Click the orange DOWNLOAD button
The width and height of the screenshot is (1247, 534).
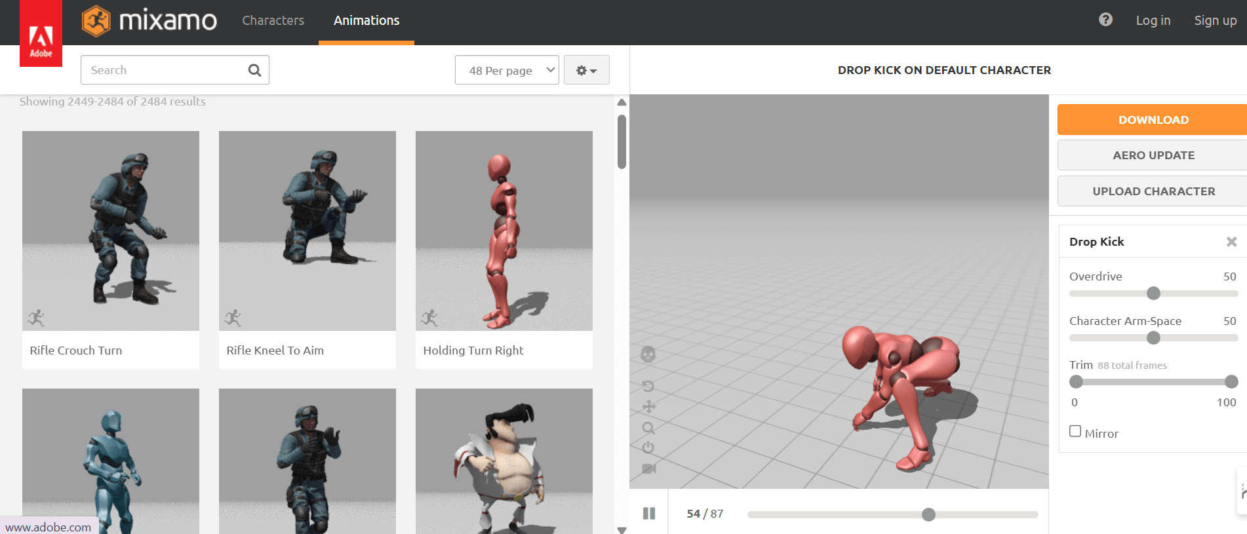1153,120
